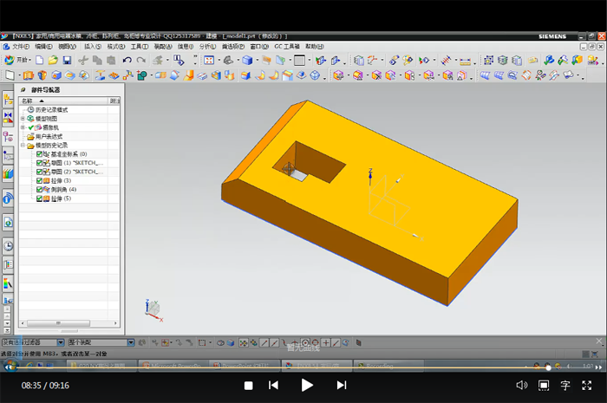The height and width of the screenshot is (403, 607).
Task: Open the selection filter dropdown at the bottom
Action: pyautogui.click(x=60, y=342)
